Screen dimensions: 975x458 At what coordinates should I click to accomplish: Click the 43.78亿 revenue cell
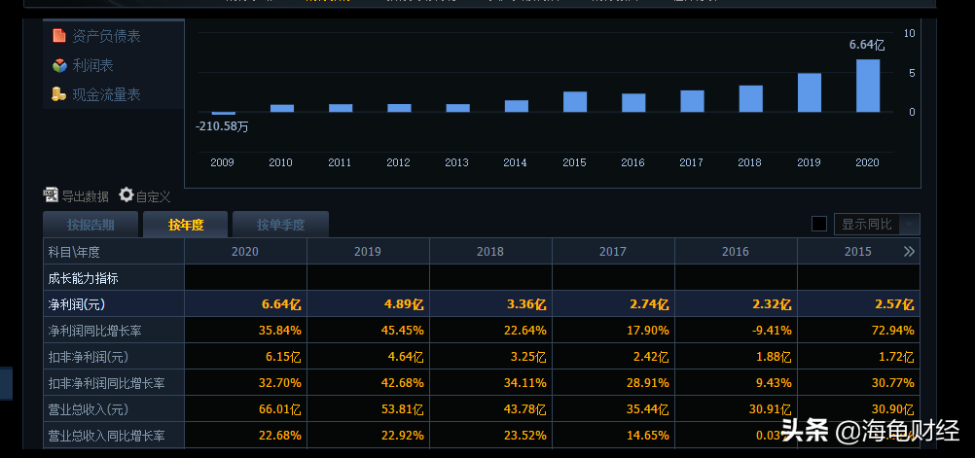click(x=490, y=409)
